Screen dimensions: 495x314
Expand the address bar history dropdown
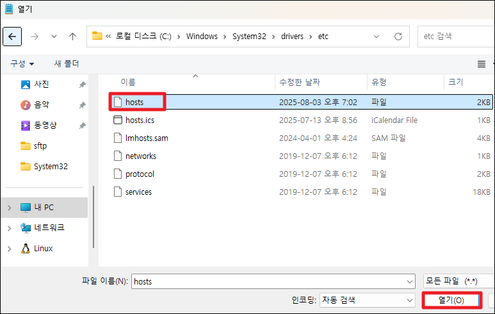[377, 37]
